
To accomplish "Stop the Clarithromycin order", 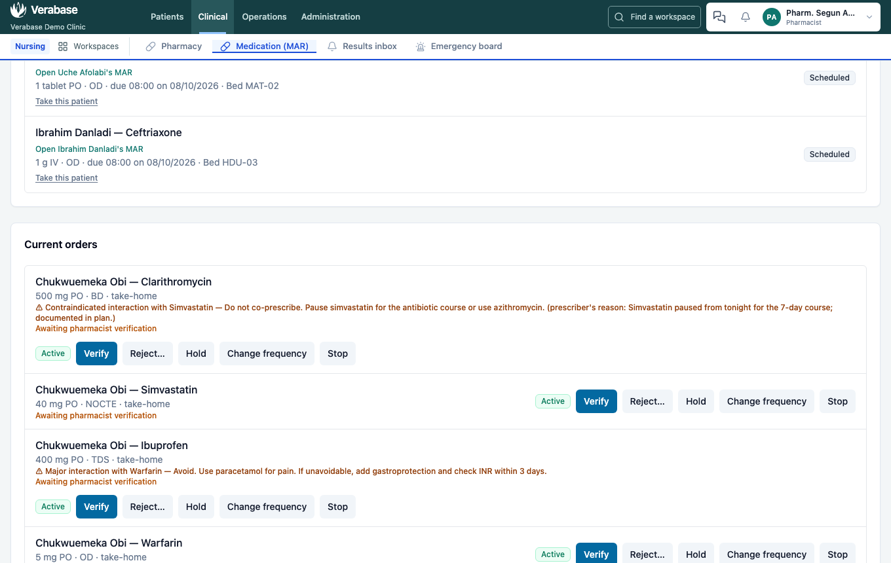I will (x=337, y=354).
